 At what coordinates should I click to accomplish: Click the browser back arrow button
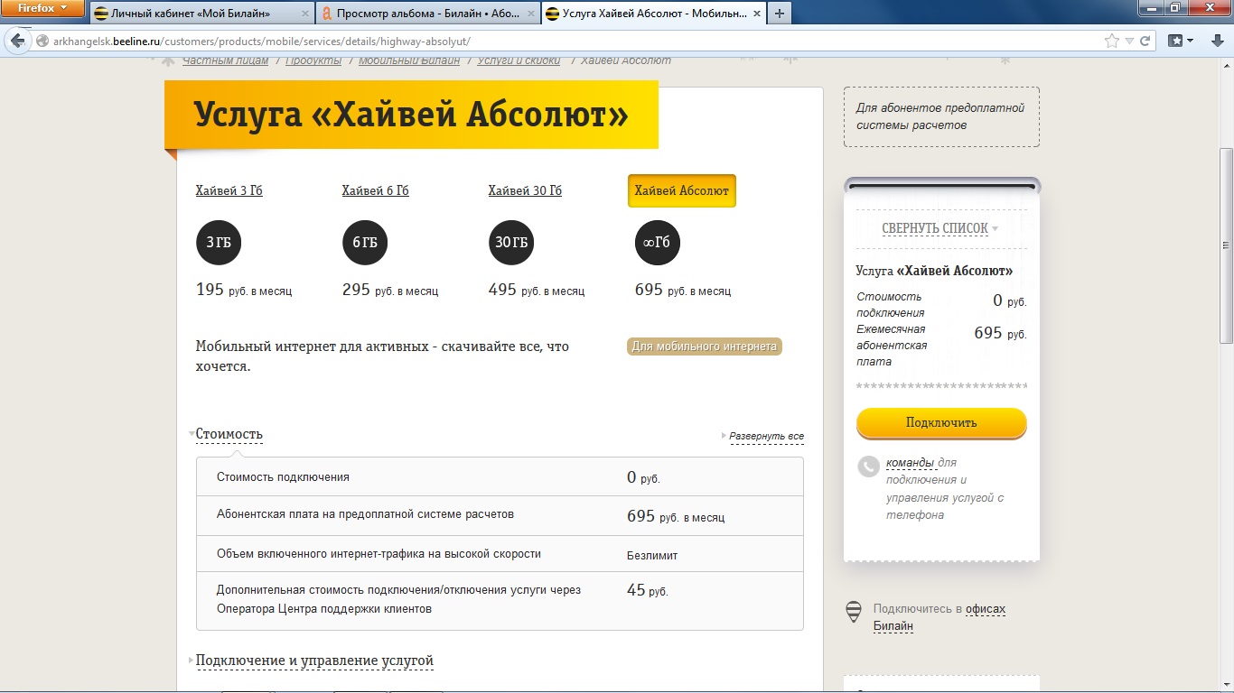17,41
